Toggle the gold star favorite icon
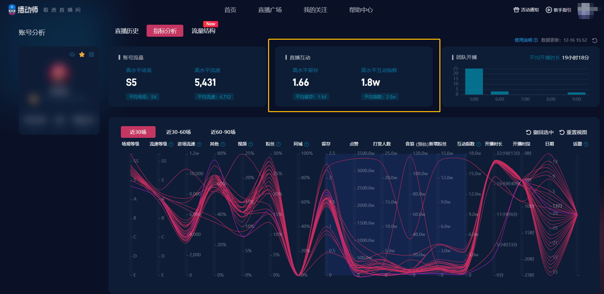Screen dimensions: 604x294 coord(82,54)
